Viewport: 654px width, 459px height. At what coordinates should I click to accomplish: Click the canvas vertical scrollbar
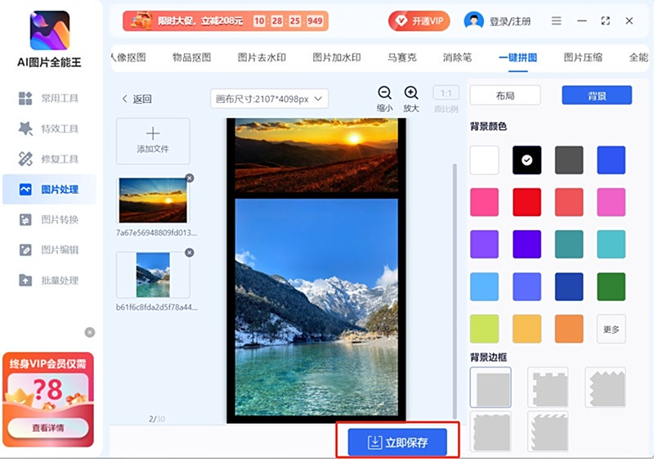click(455, 291)
